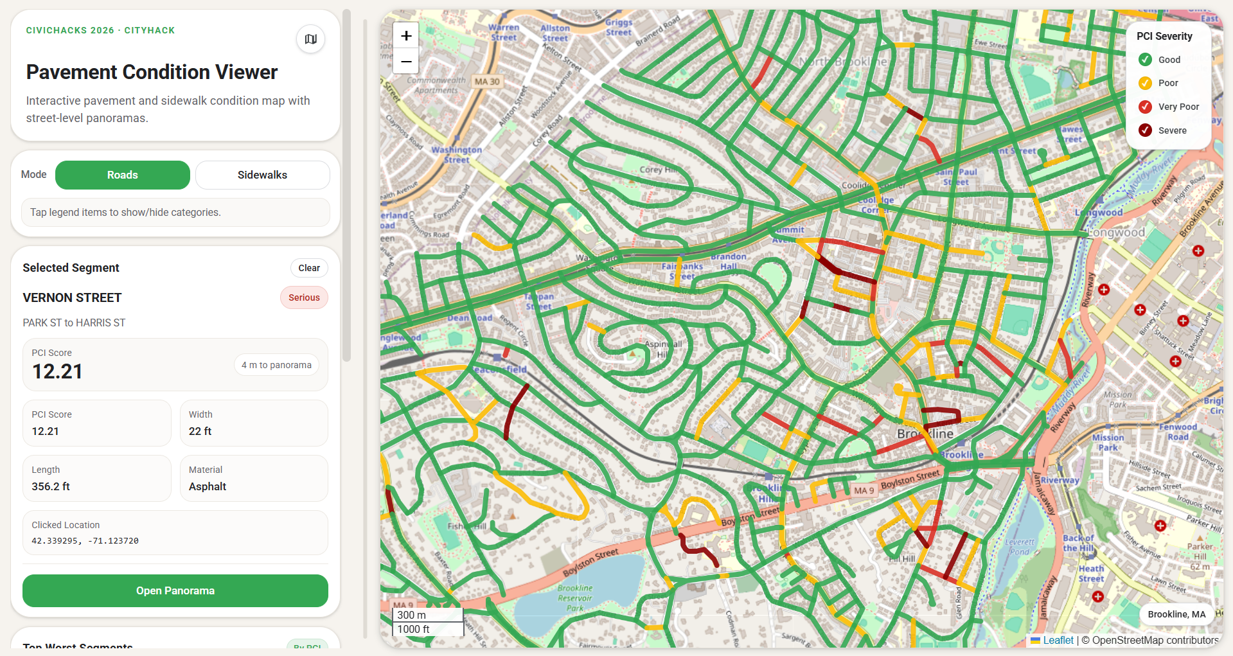1233x656 pixels.
Task: Switch mode to Sidewalks
Action: pos(262,175)
